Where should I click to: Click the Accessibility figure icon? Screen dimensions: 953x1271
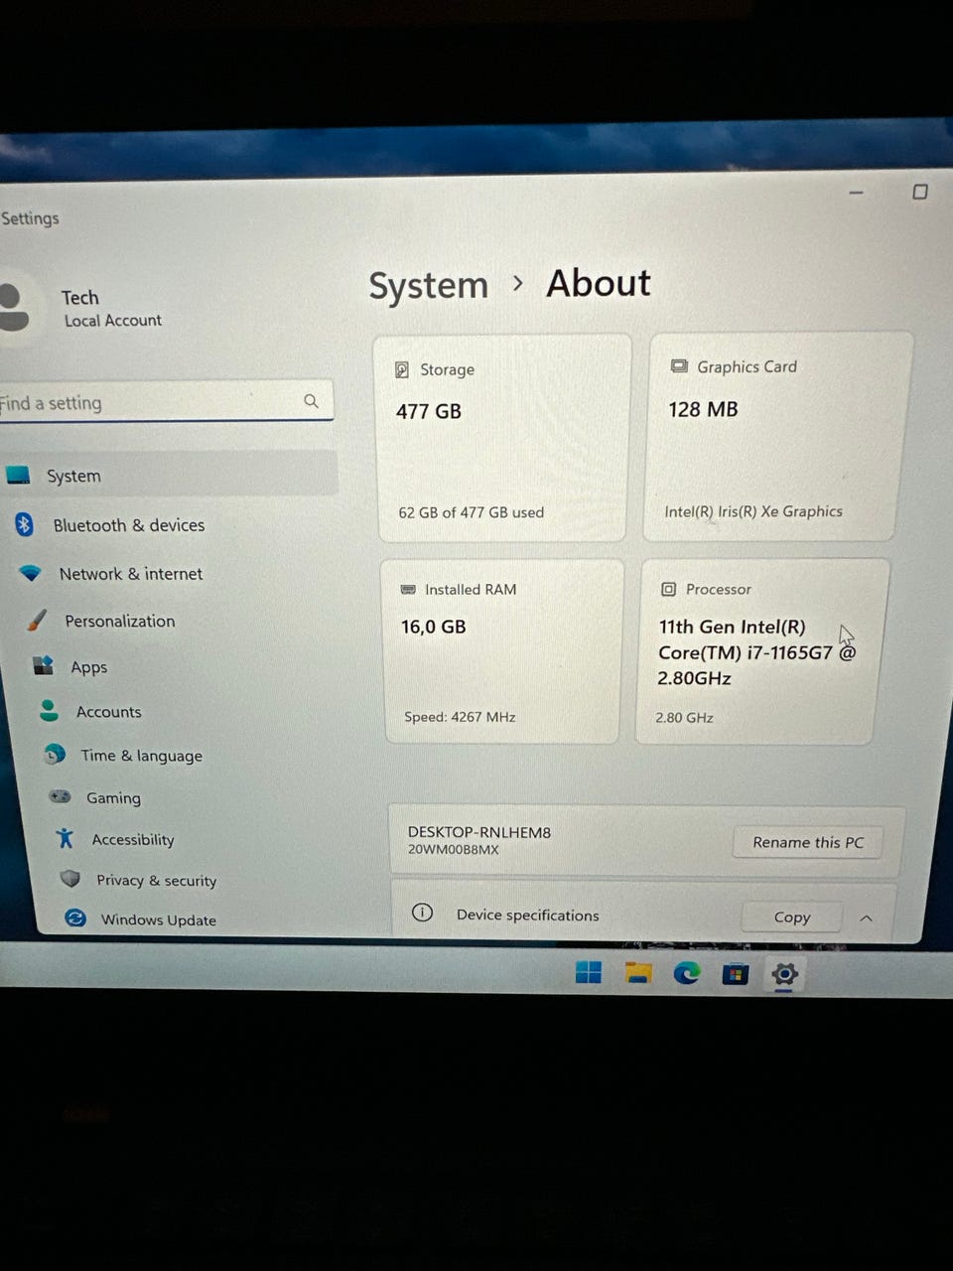click(x=66, y=838)
